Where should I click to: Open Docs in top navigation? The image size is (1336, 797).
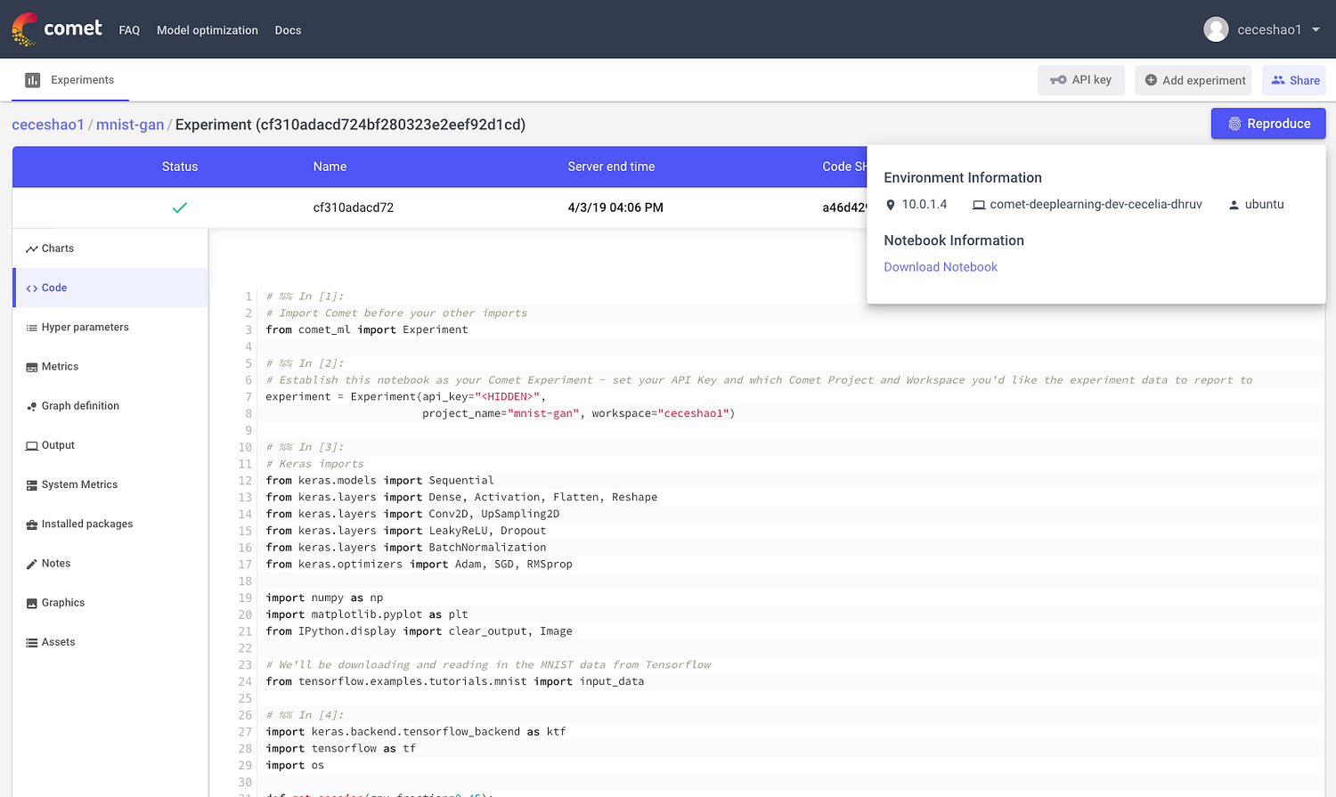[288, 30]
